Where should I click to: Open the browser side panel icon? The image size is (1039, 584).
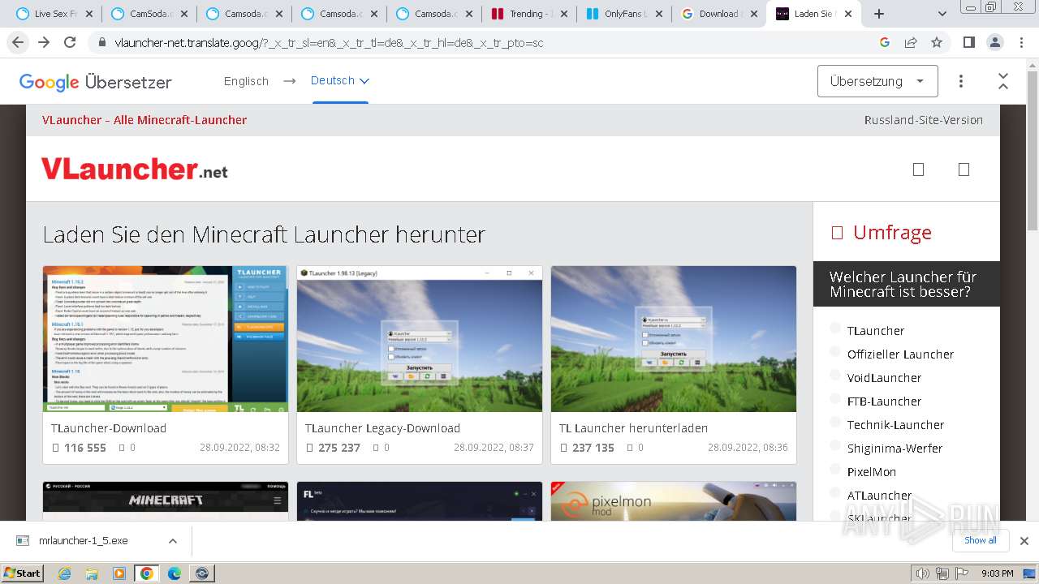tap(968, 42)
